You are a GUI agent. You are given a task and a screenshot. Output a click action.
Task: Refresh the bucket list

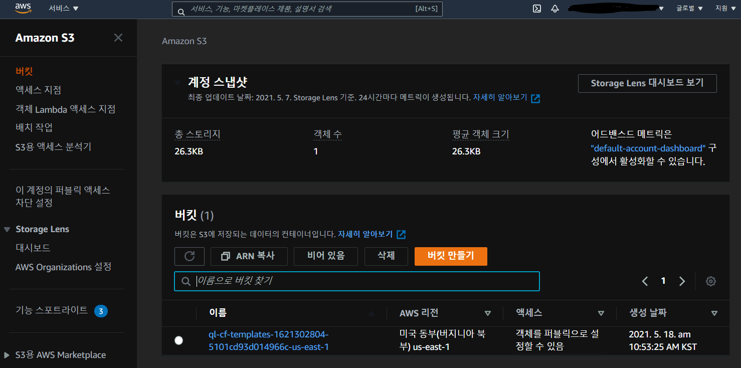coord(190,256)
